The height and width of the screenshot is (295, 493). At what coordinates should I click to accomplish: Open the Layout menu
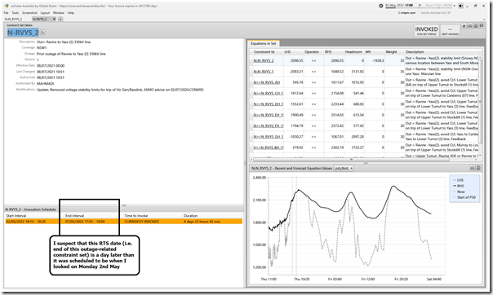click(45, 13)
